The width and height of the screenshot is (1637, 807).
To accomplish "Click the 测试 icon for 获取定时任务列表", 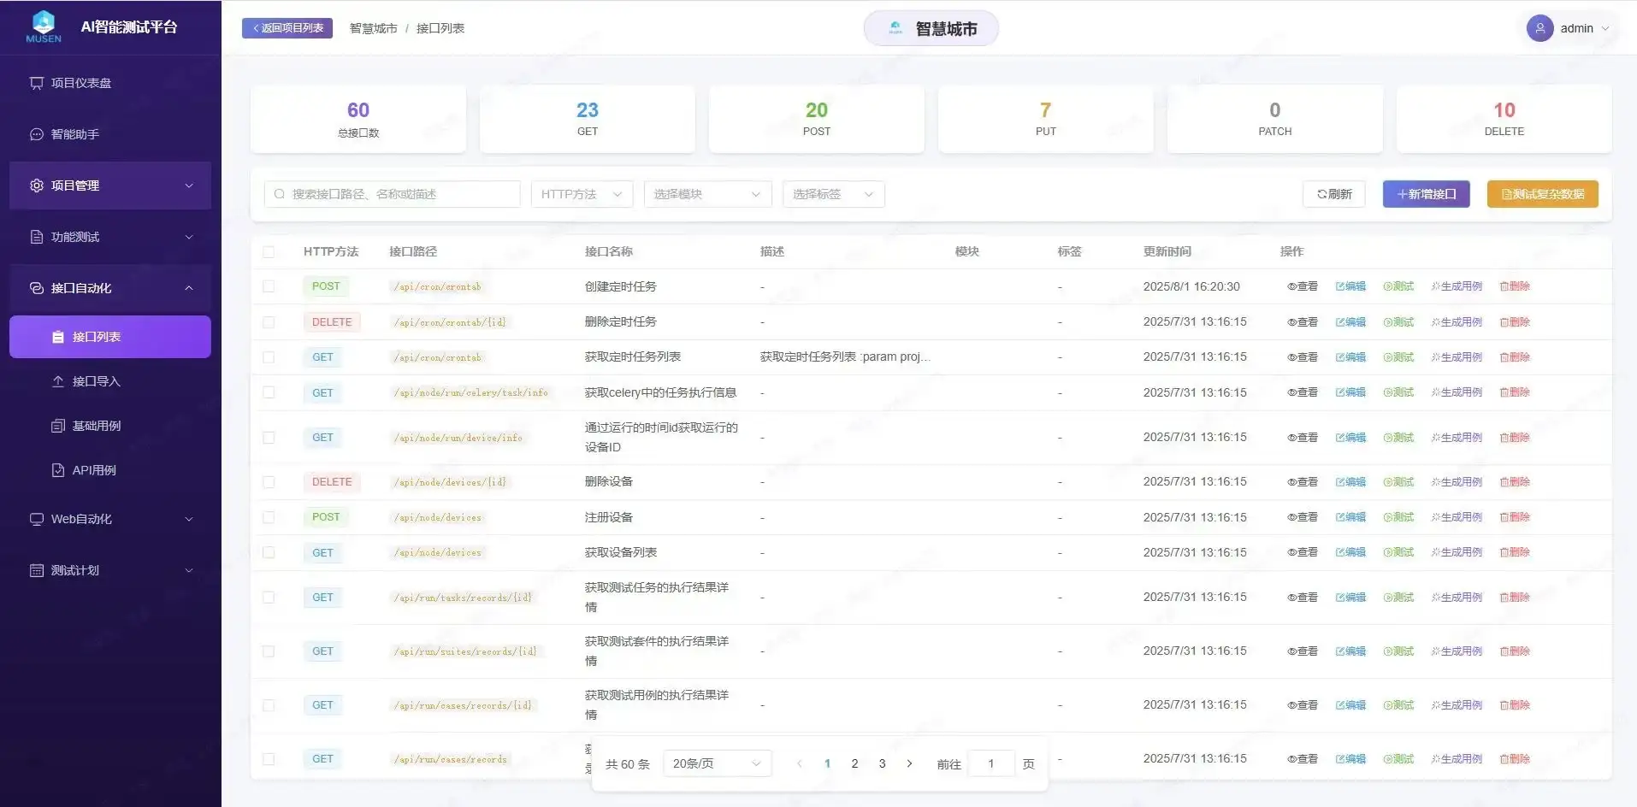I will tap(1398, 356).
